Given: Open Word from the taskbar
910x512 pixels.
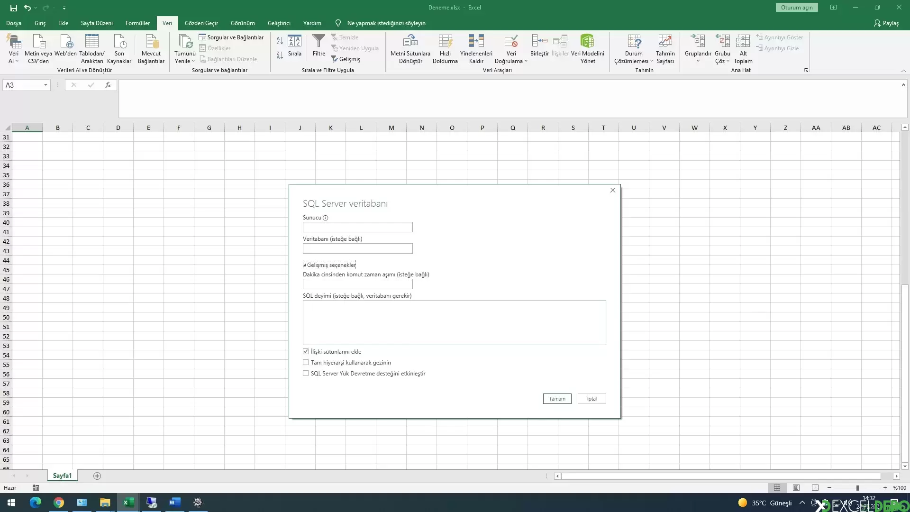Looking at the screenshot, I should point(174,503).
